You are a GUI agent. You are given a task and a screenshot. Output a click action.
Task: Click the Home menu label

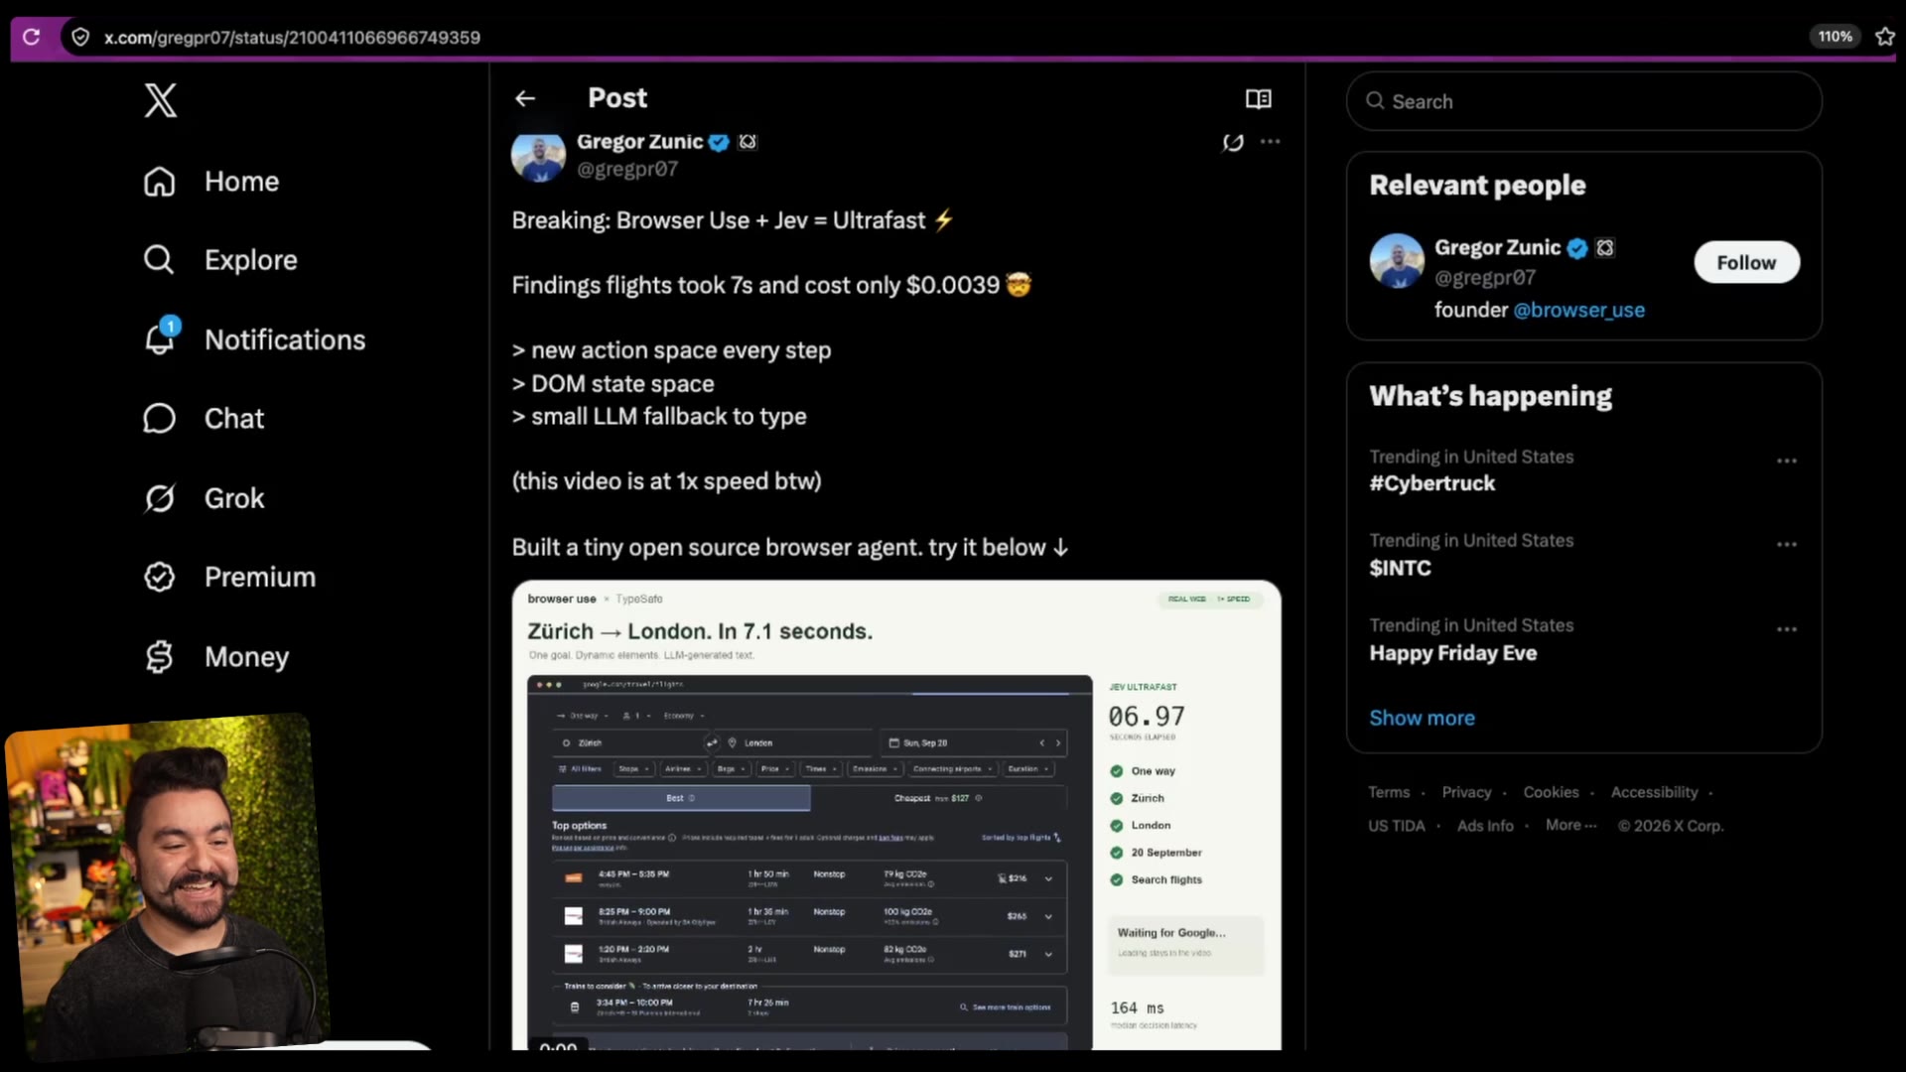(x=241, y=182)
